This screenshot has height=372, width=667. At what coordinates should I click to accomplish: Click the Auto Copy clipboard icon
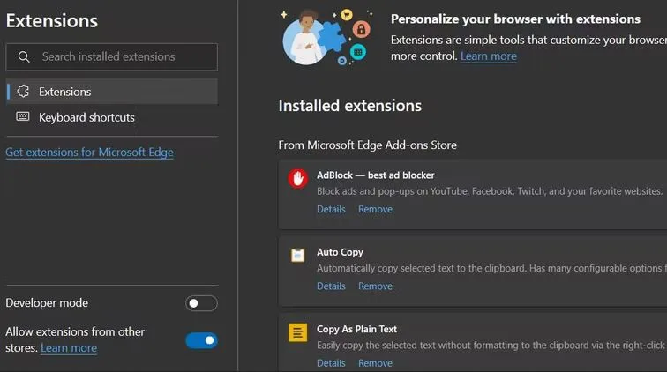[x=298, y=255]
